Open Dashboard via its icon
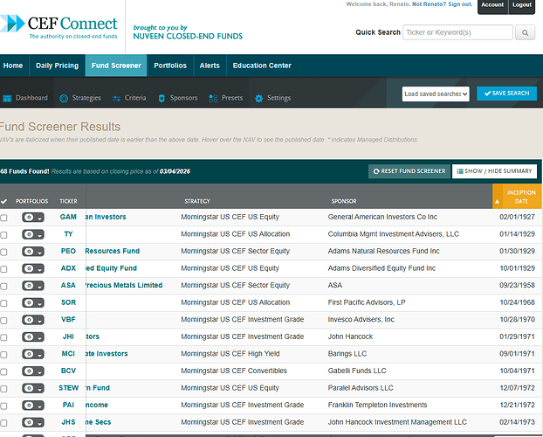 coord(7,99)
